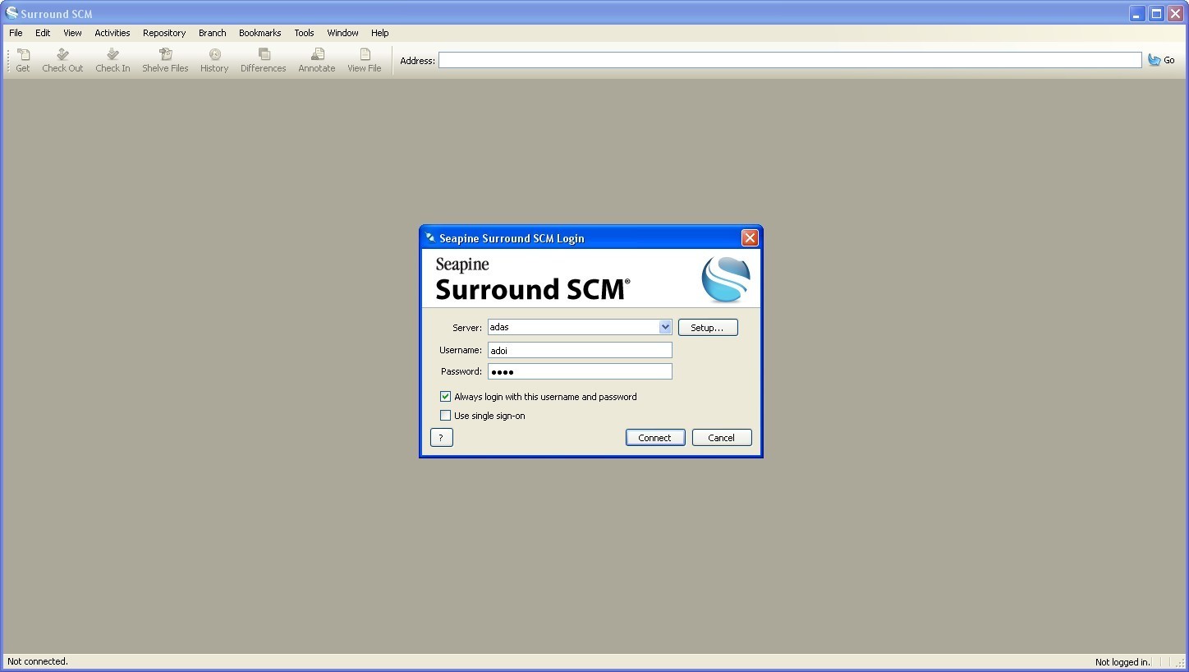The width and height of the screenshot is (1189, 672).
Task: Open the Bookmarks menu
Action: [260, 33]
